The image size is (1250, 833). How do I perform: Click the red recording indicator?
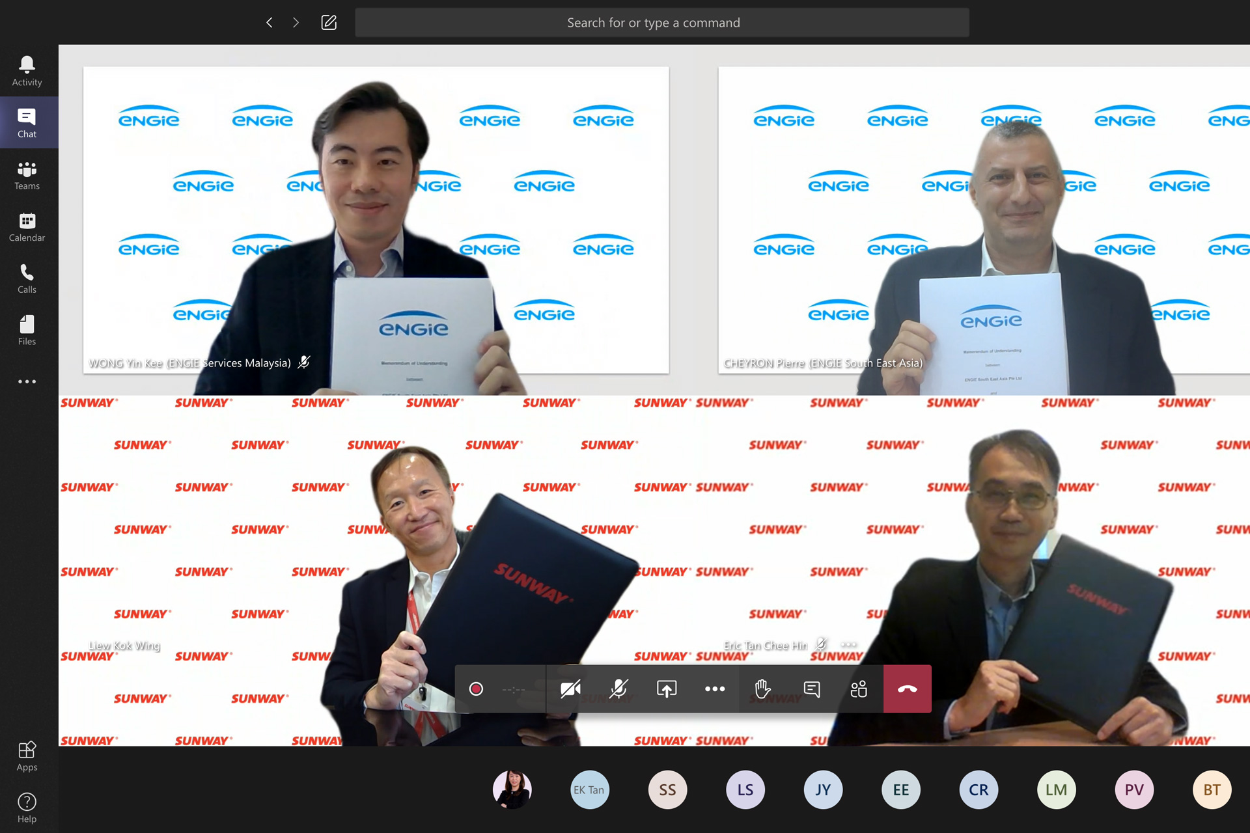click(x=476, y=689)
